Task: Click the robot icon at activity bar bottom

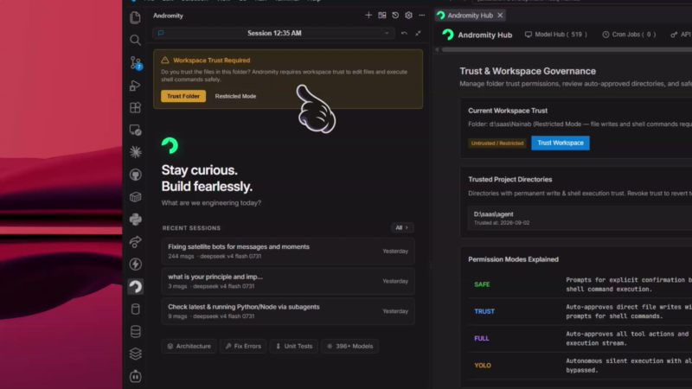Action: coord(136,376)
